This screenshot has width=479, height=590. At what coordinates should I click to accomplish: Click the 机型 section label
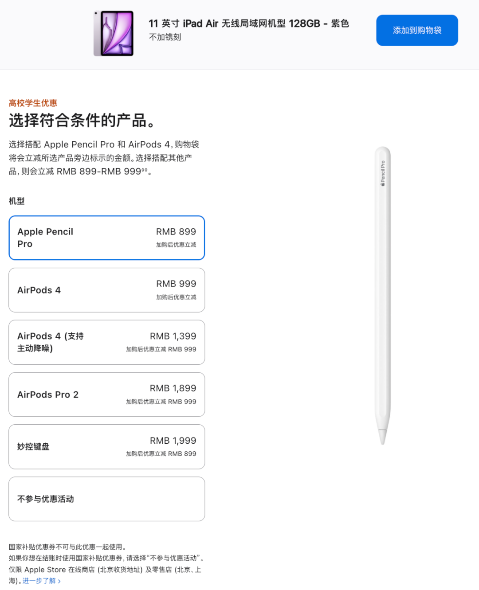tap(17, 201)
